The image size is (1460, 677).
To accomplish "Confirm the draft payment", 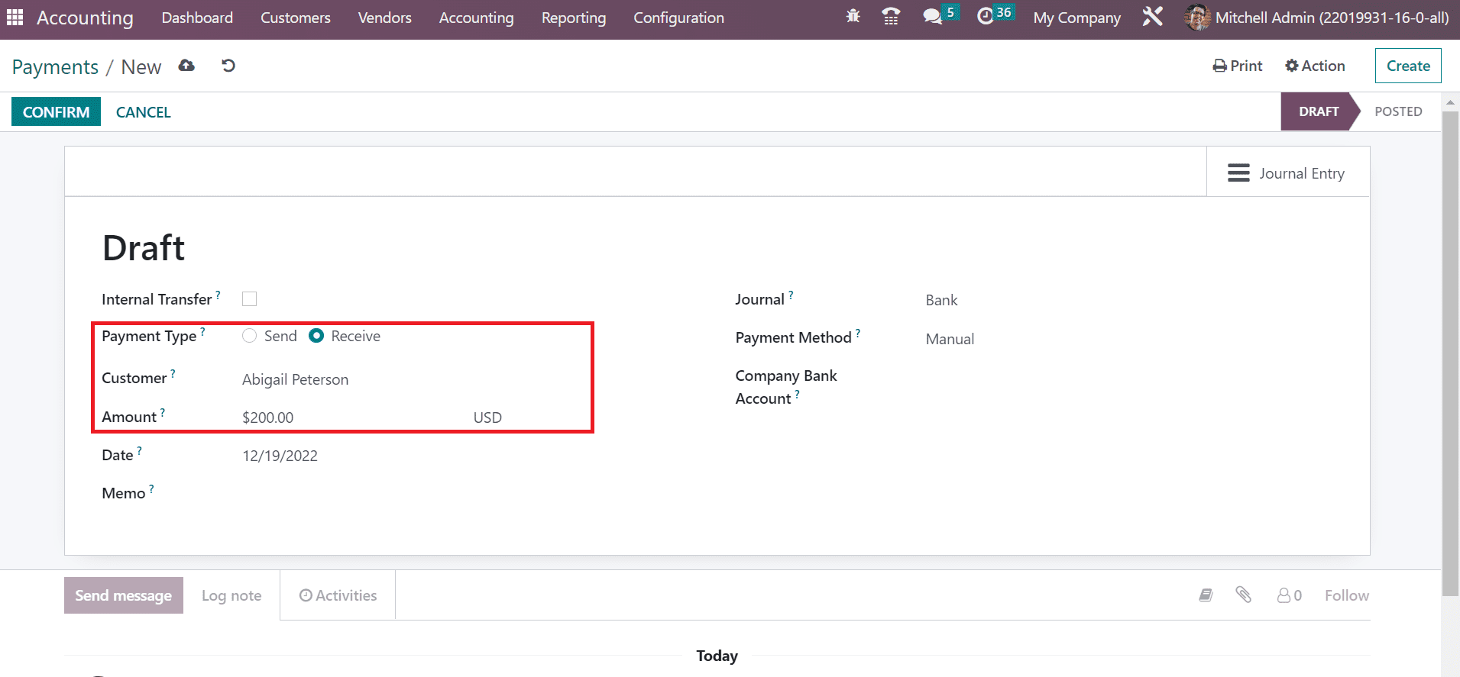I will [56, 111].
